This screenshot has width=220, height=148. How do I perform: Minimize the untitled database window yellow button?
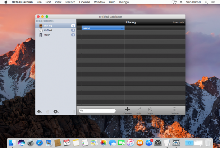pos(42,16)
